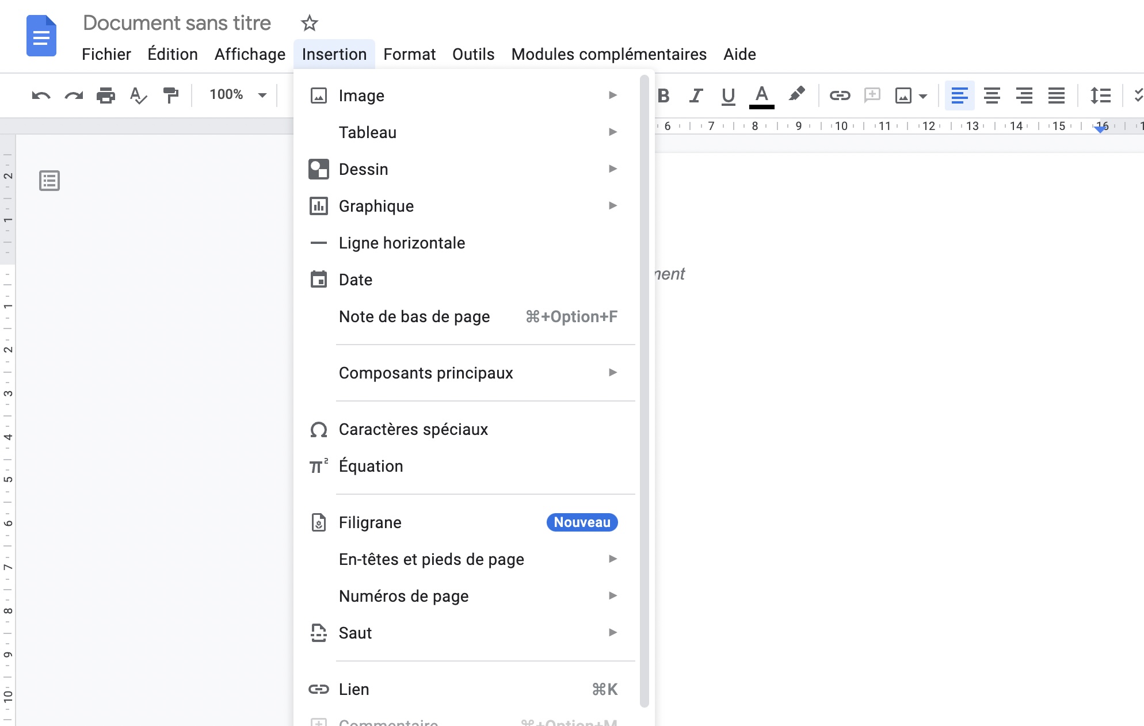Select the paint format tool
The image size is (1144, 726).
(x=171, y=95)
